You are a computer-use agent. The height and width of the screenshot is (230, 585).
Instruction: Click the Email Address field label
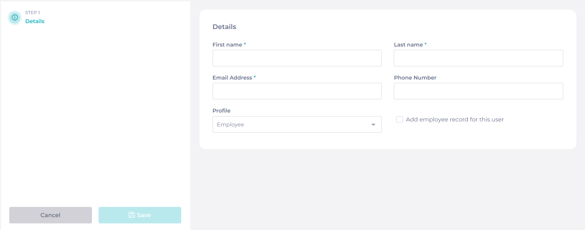[232, 78]
